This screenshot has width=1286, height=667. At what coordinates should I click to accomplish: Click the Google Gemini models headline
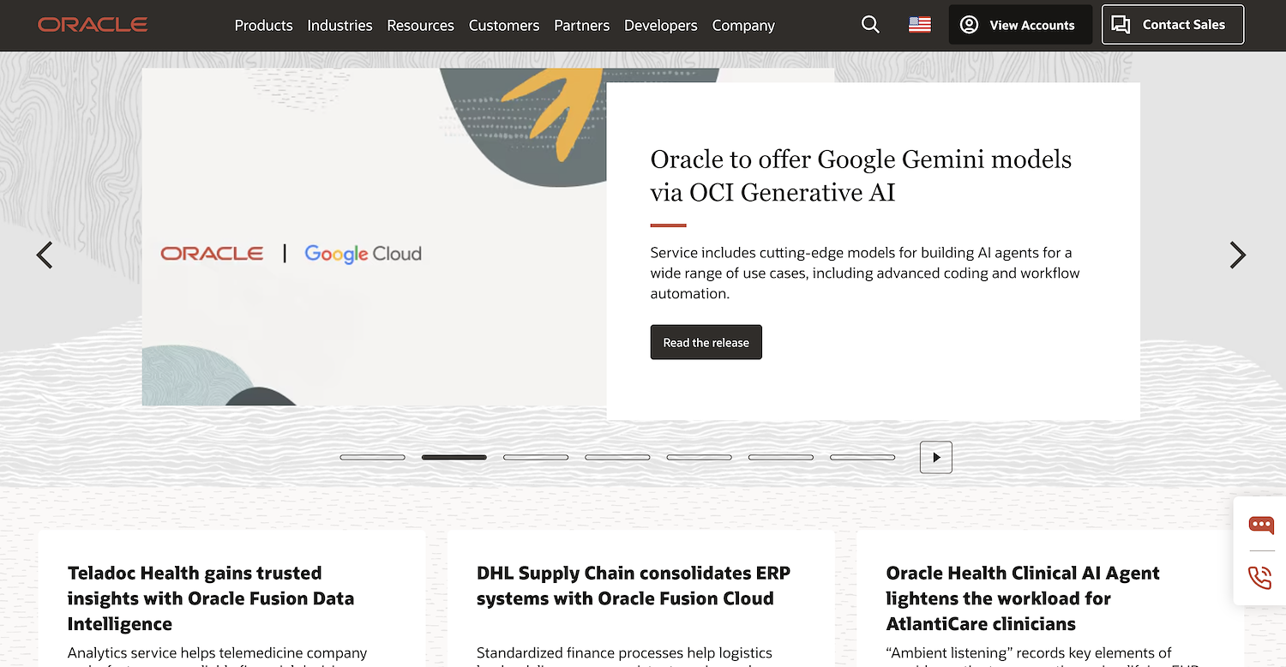[861, 176]
